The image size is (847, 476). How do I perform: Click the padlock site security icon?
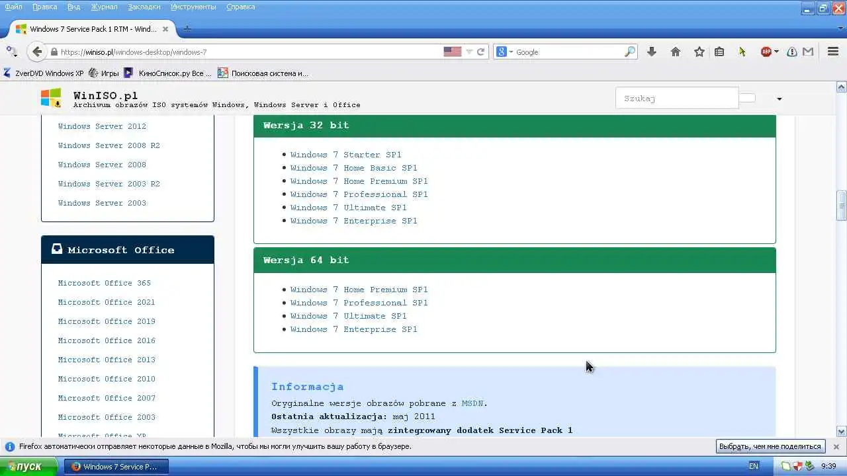point(54,52)
